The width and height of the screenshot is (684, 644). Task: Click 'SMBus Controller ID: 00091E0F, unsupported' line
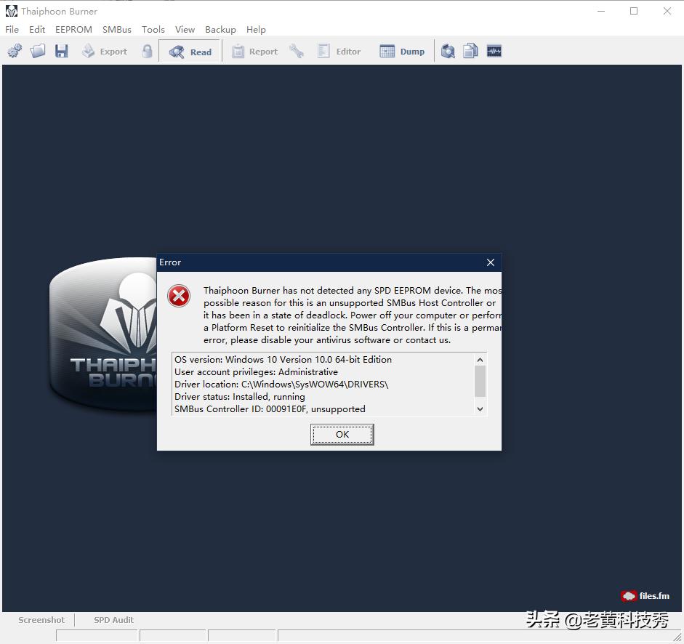tap(270, 408)
